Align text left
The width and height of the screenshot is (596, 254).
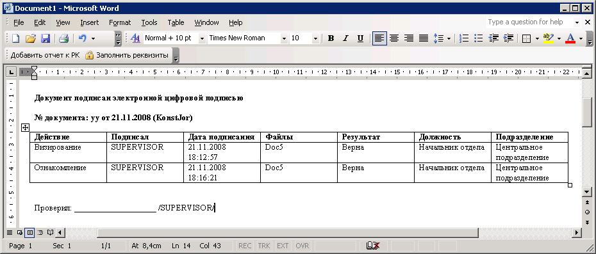click(x=379, y=38)
